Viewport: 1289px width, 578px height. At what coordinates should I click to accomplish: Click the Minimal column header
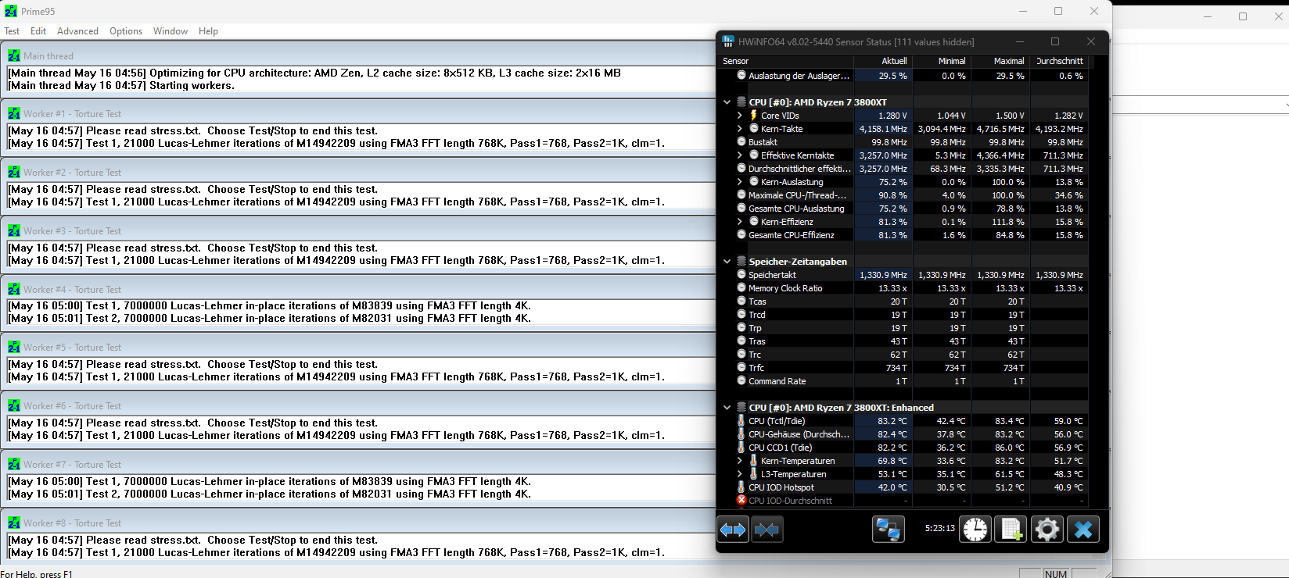click(x=942, y=61)
